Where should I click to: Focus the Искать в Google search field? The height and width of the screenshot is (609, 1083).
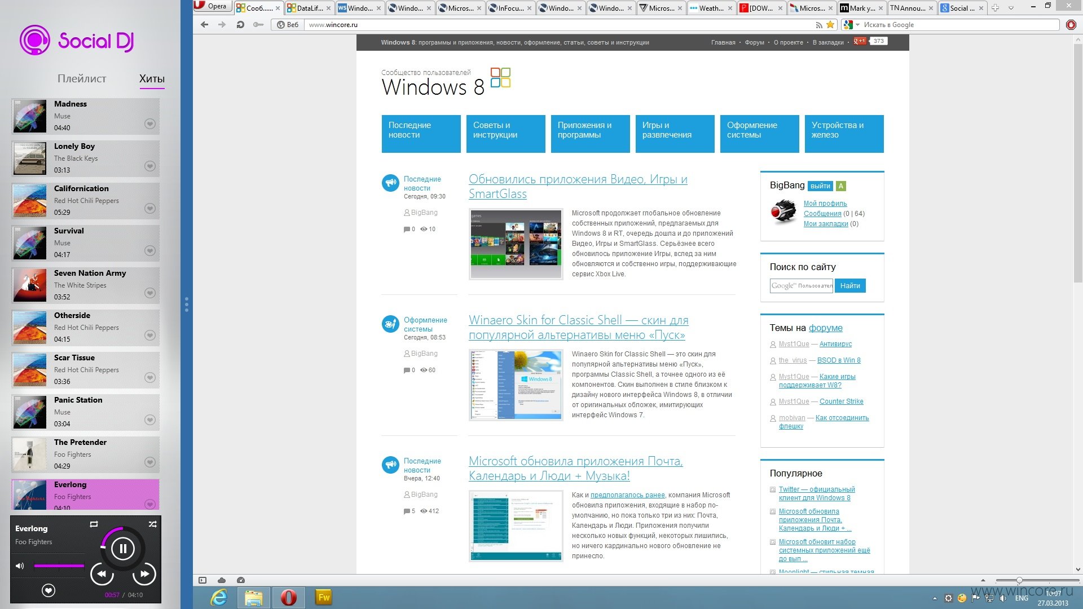pyautogui.click(x=961, y=25)
